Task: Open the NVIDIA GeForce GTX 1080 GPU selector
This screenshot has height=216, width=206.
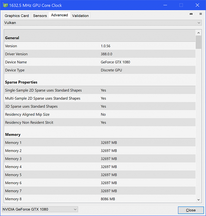Action: point(40,209)
